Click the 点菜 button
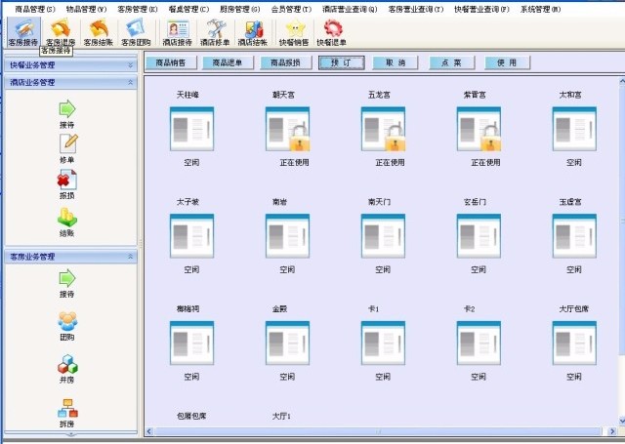Image resolution: width=625 pixels, height=444 pixels. pos(451,62)
